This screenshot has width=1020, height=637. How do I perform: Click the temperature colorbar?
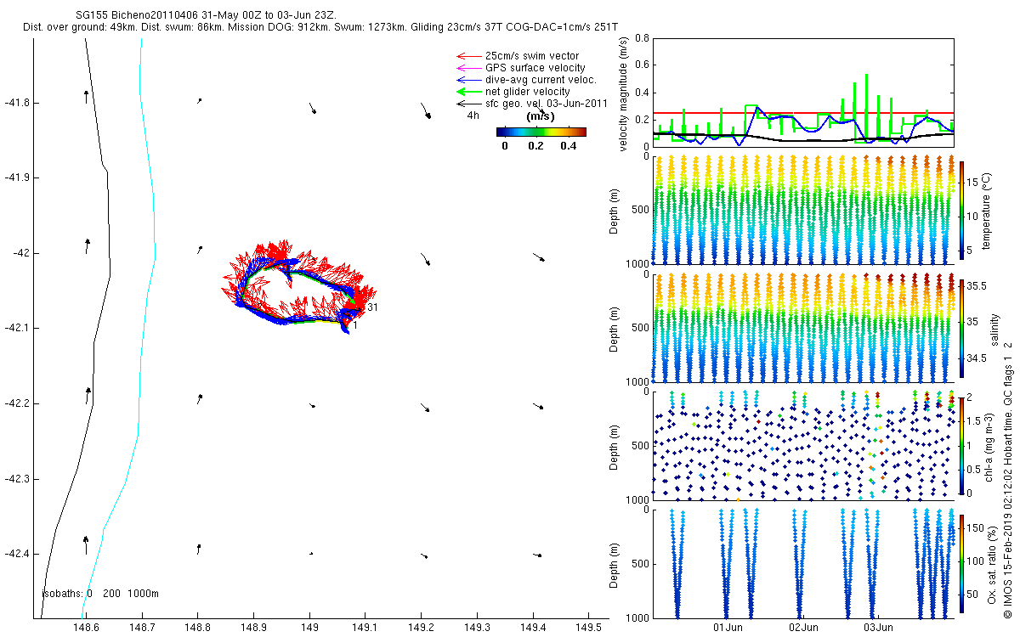pos(962,210)
